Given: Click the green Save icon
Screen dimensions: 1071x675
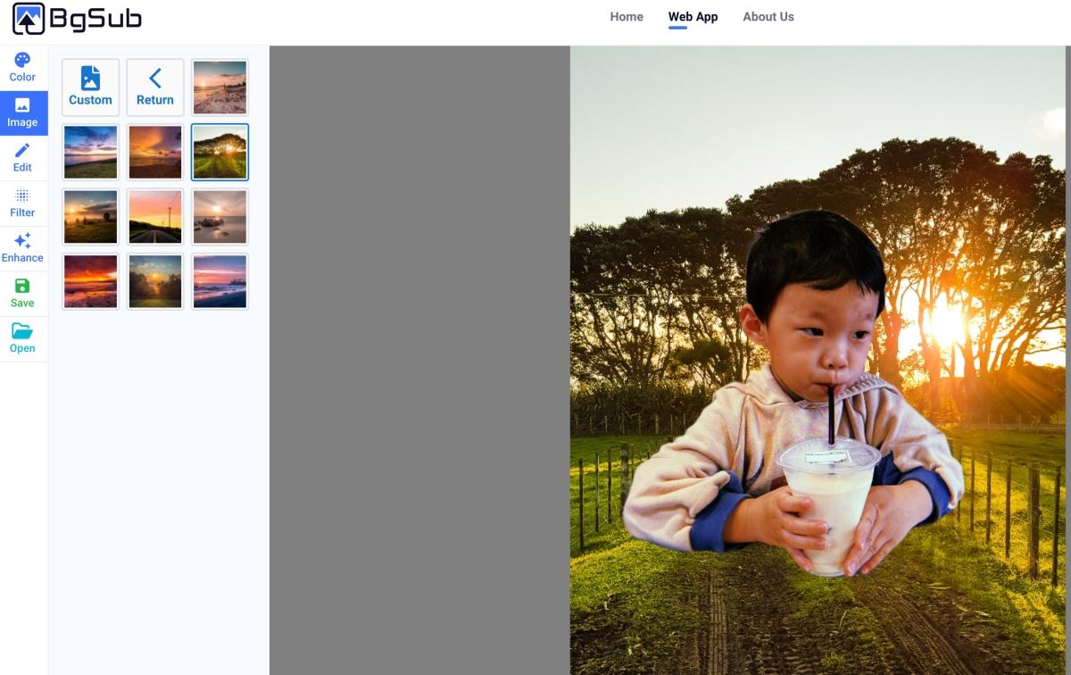Looking at the screenshot, I should pyautogui.click(x=22, y=294).
